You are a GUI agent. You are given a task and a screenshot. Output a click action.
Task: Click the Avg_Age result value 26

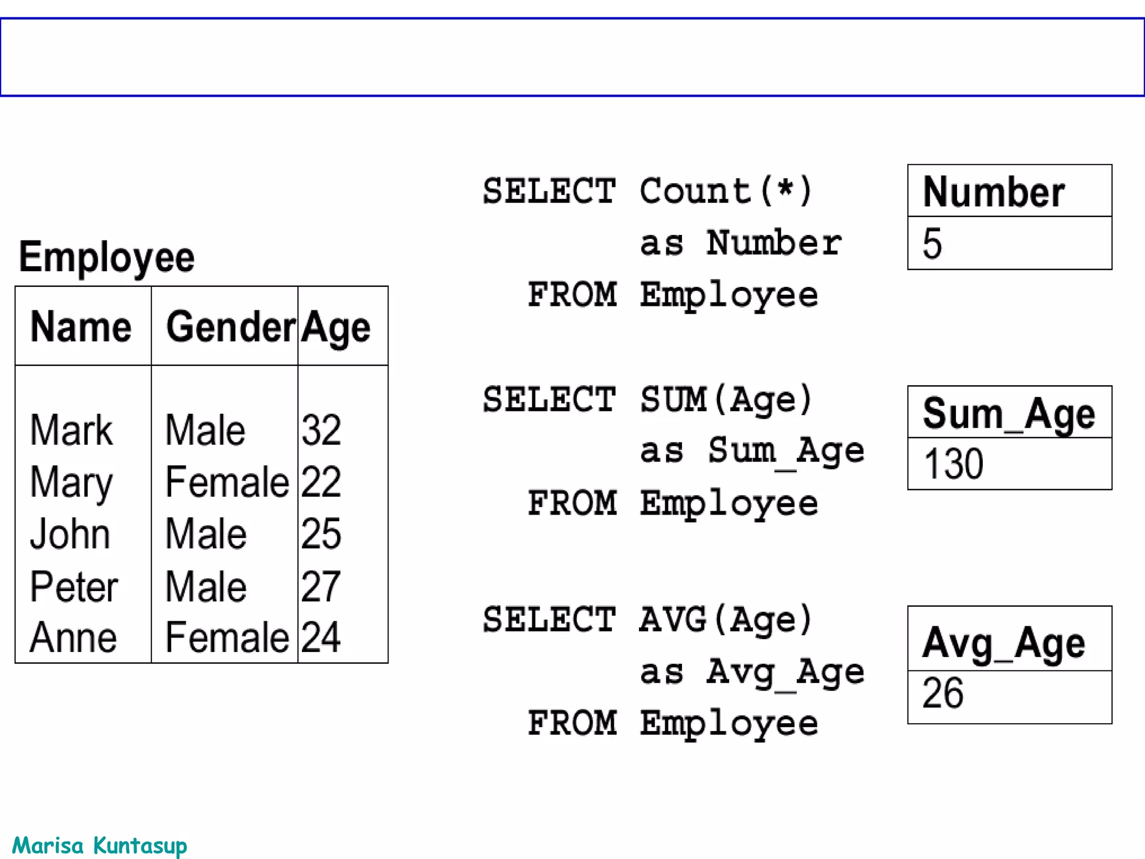943,693
